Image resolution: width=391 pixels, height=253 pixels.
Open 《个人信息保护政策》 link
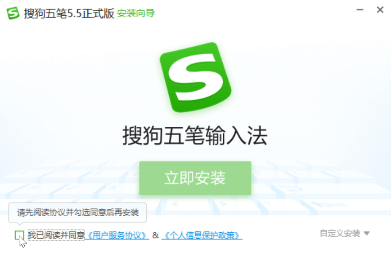tap(202, 235)
